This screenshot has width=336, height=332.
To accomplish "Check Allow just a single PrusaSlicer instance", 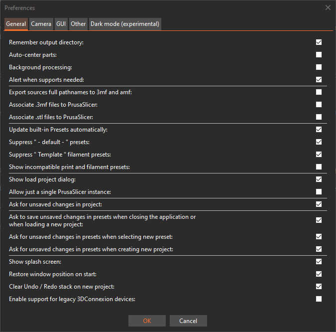I will click(x=319, y=191).
